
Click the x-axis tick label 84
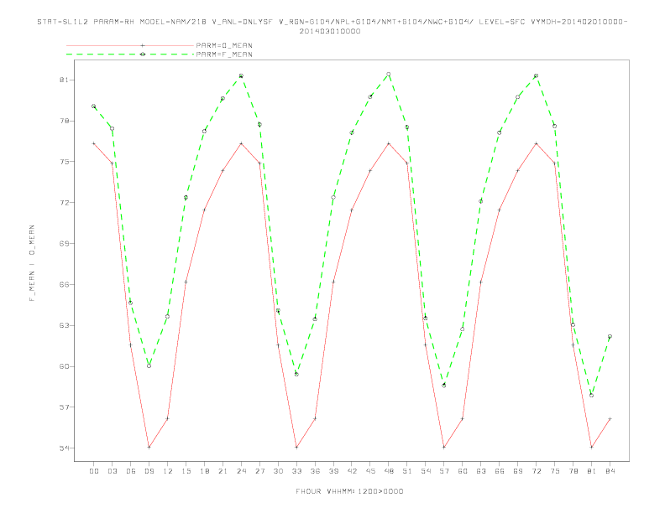[610, 471]
